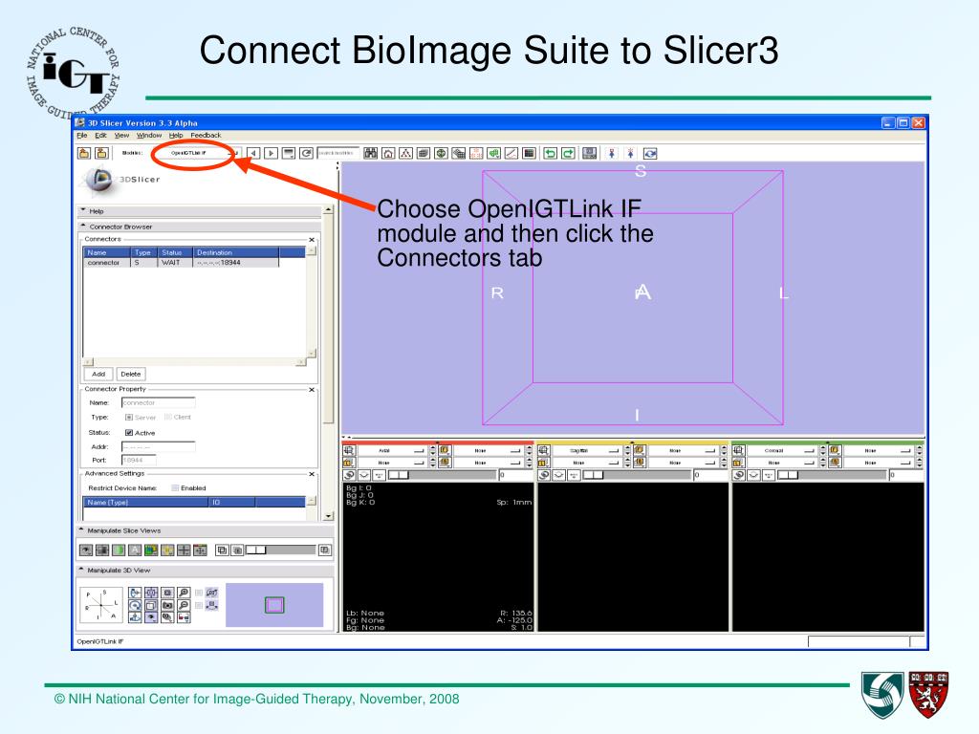Image resolution: width=979 pixels, height=734 pixels.
Task: Click the crosshair icon in Manipulate Slice Views
Action: (184, 550)
